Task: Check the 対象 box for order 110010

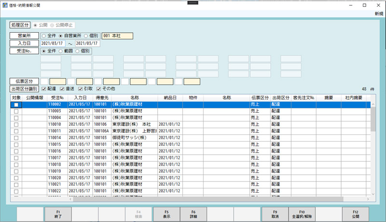Action: point(16,125)
